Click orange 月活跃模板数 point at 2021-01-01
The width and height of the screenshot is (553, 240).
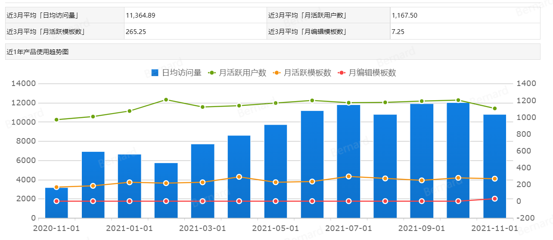coord(129,182)
